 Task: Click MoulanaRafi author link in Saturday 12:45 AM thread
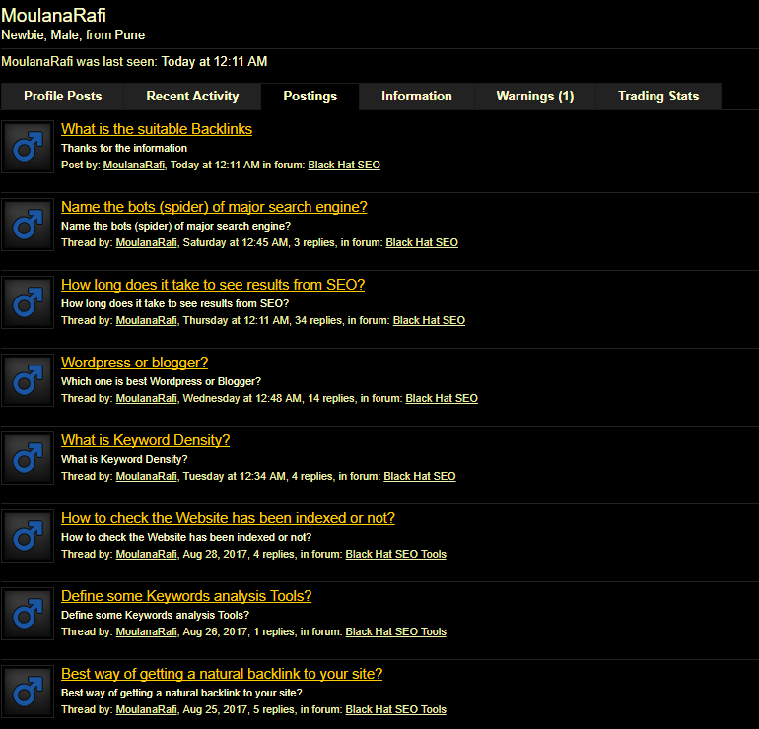pos(146,243)
